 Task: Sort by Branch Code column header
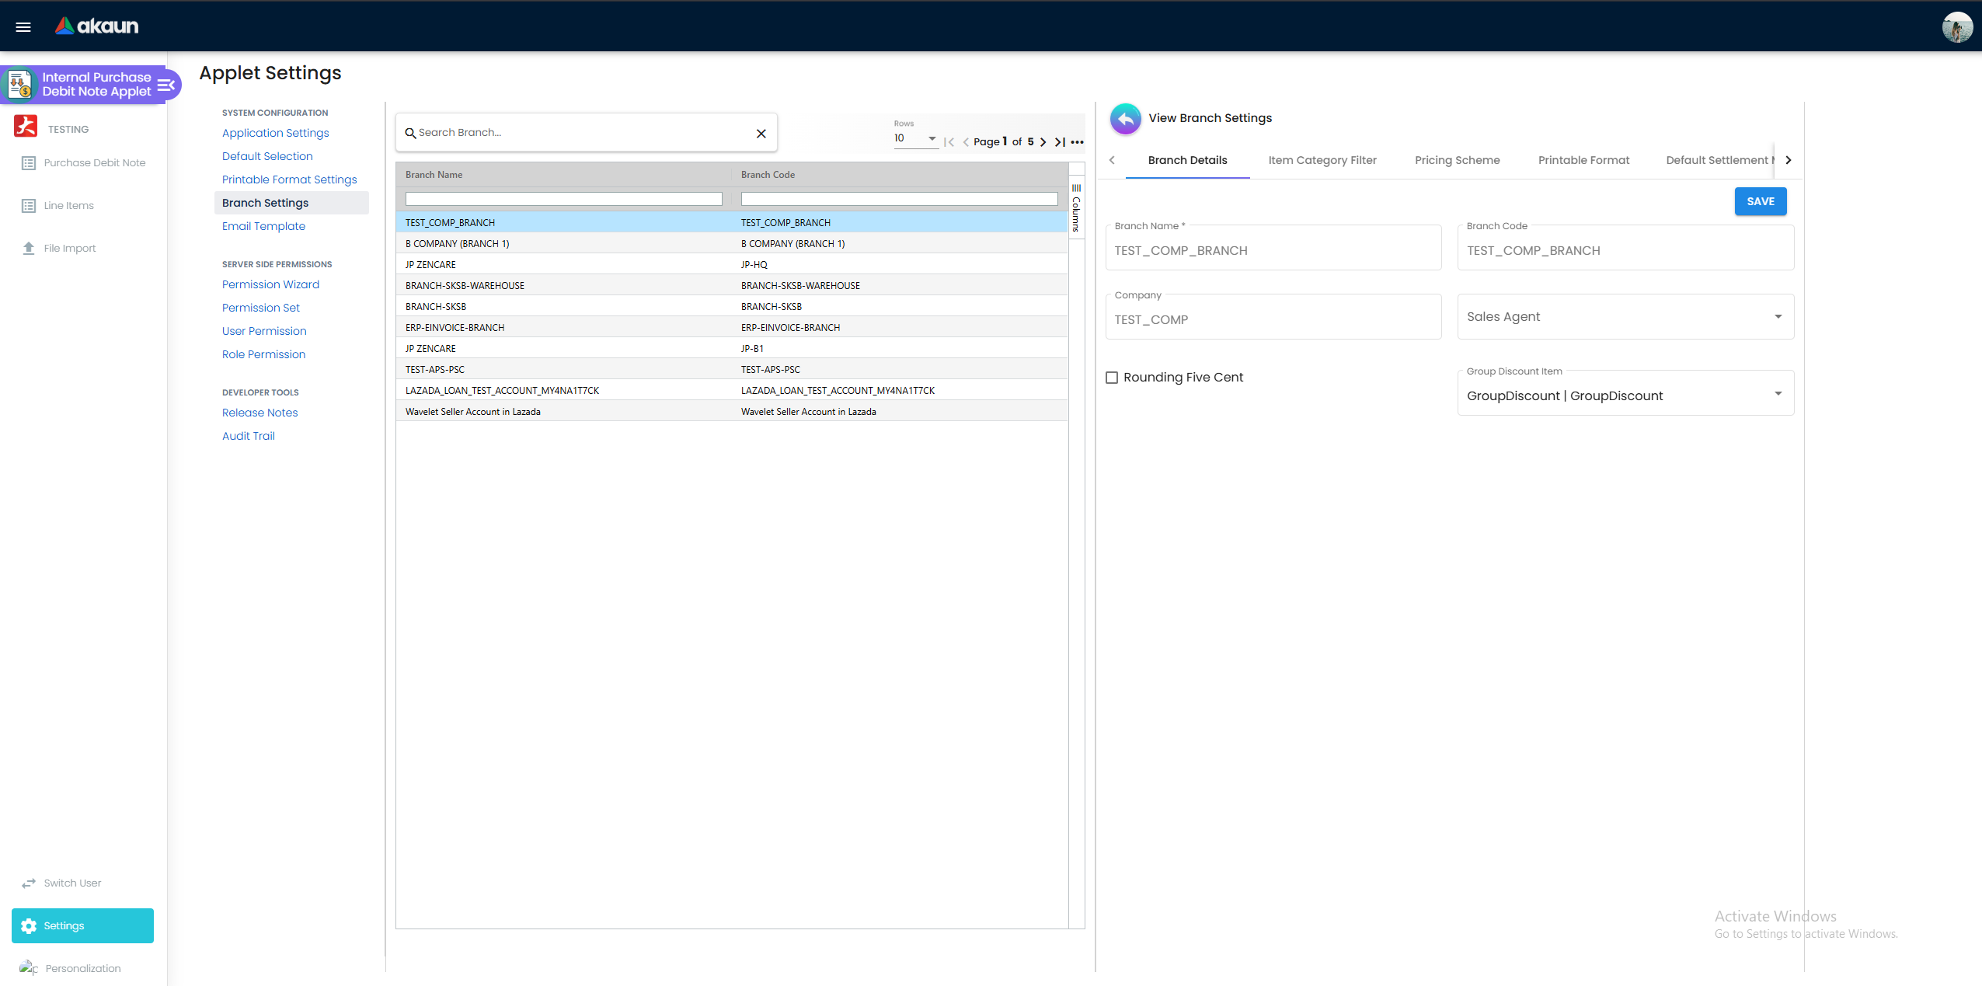point(768,175)
